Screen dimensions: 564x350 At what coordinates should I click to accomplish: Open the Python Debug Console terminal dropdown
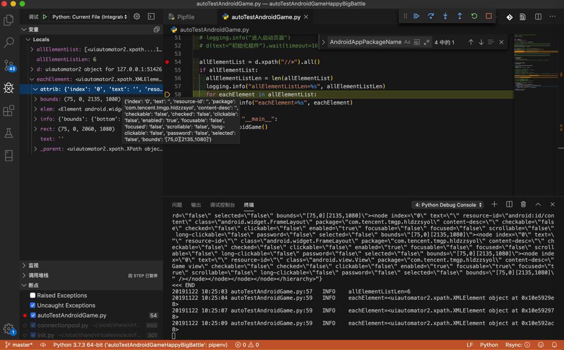click(449, 205)
